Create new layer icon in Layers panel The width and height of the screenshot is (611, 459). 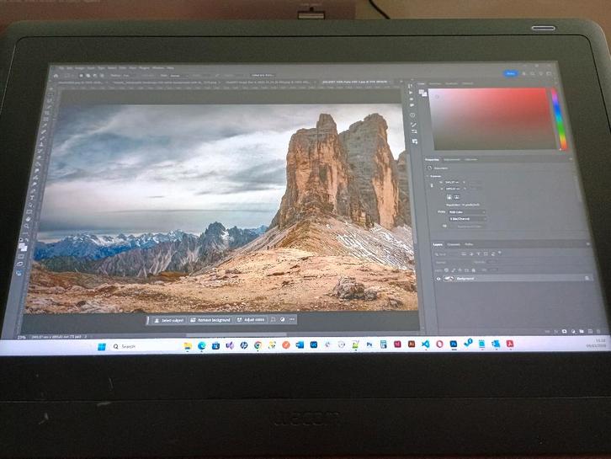coord(590,332)
